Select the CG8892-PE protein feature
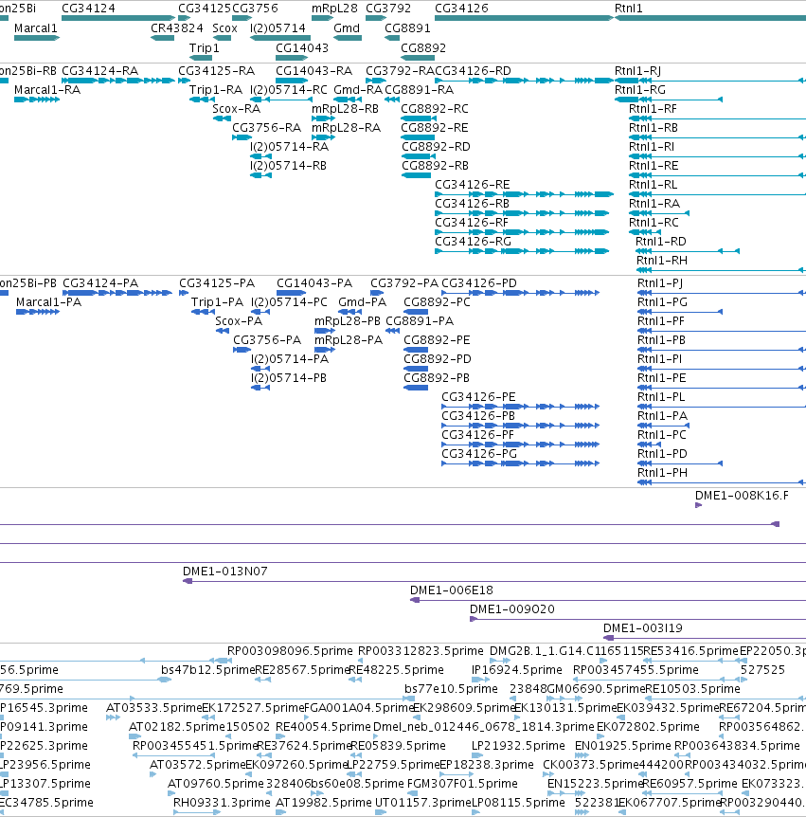This screenshot has width=806, height=817. (x=416, y=350)
